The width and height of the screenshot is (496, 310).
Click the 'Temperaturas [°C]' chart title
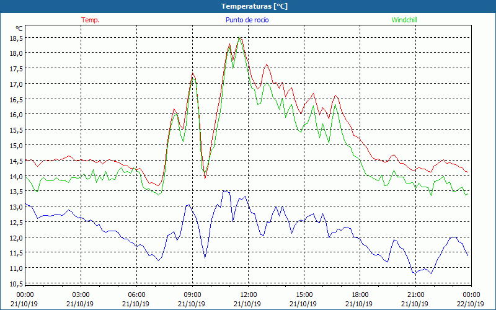click(x=254, y=6)
